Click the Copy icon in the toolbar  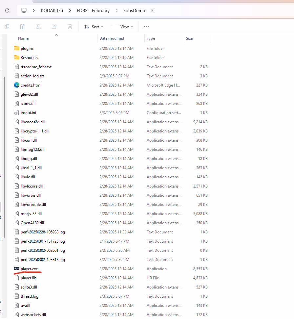coord(7,27)
